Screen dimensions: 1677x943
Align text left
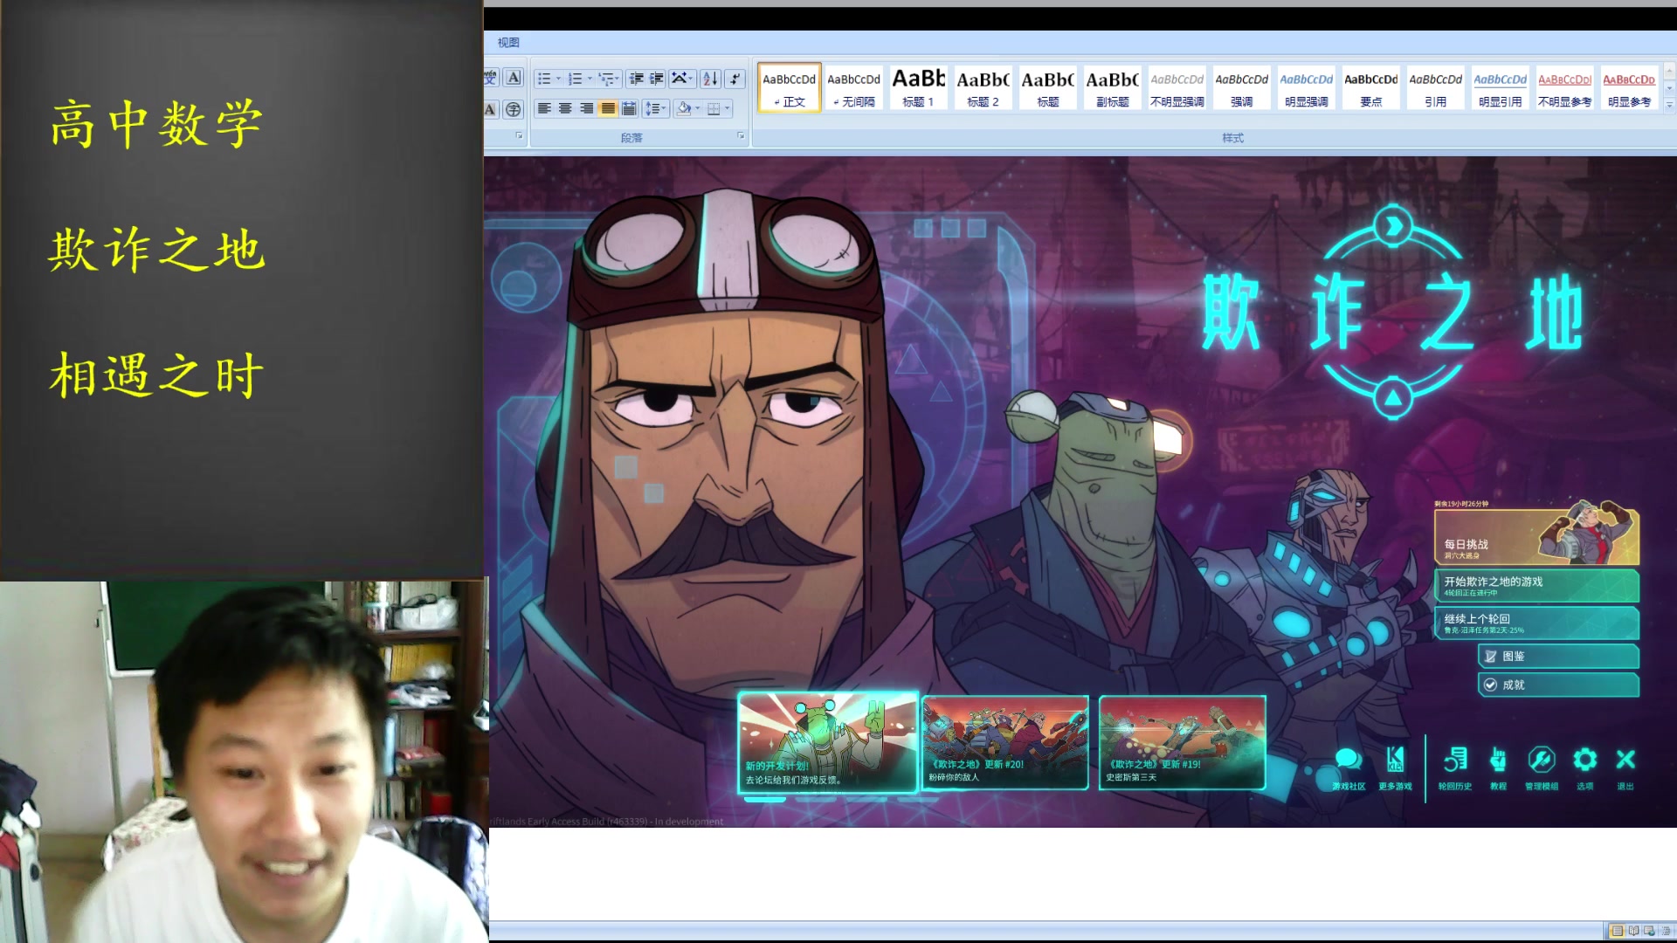(x=544, y=108)
